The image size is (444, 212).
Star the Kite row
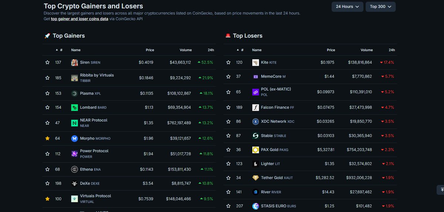tap(228, 62)
